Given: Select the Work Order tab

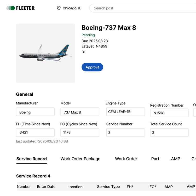Looking at the screenshot, I should point(126,159).
